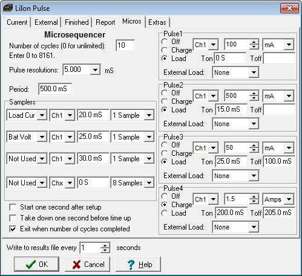
Task: Select Charge radio in Pulse4
Action: coord(165,205)
